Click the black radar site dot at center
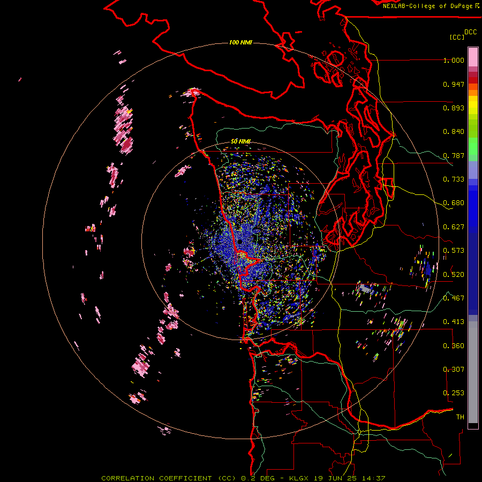 (x=239, y=242)
